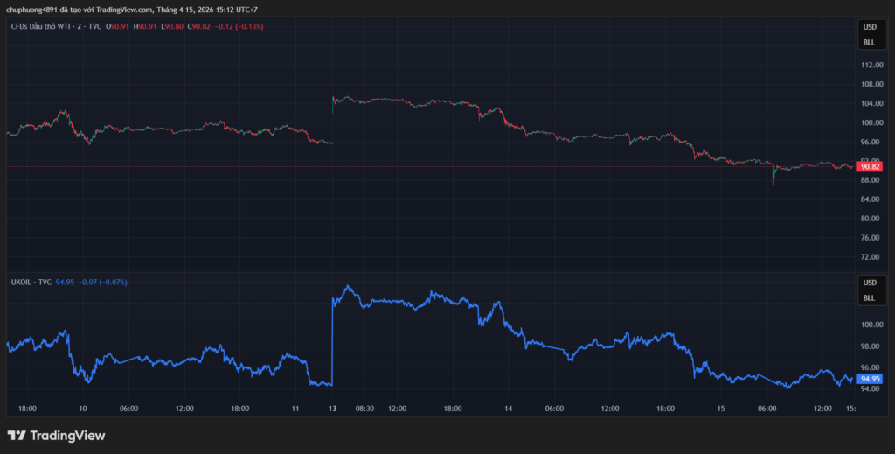
Task: Open the chuphuong4891 TradingView.com attribution text
Action: click(132, 9)
